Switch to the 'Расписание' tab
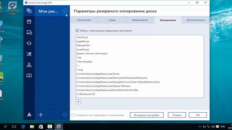This screenshot has height=130, width=232. click(x=84, y=20)
